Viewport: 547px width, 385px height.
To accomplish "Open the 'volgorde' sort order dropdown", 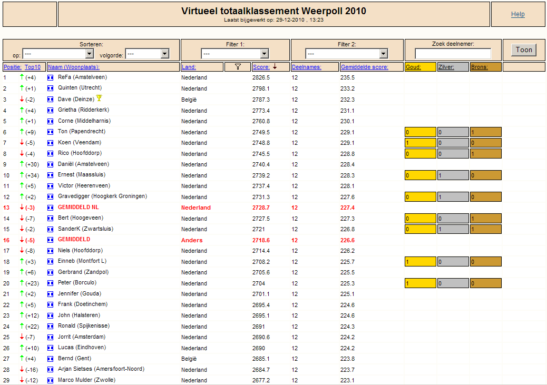I will (x=147, y=54).
